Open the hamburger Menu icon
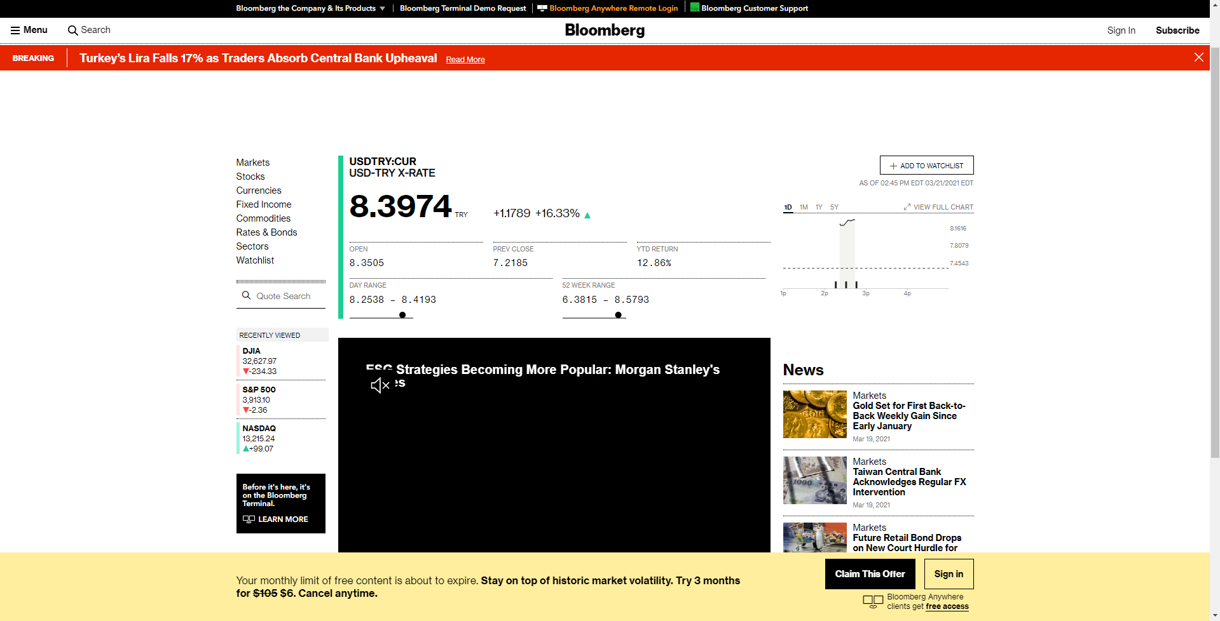The image size is (1220, 621). [x=15, y=30]
